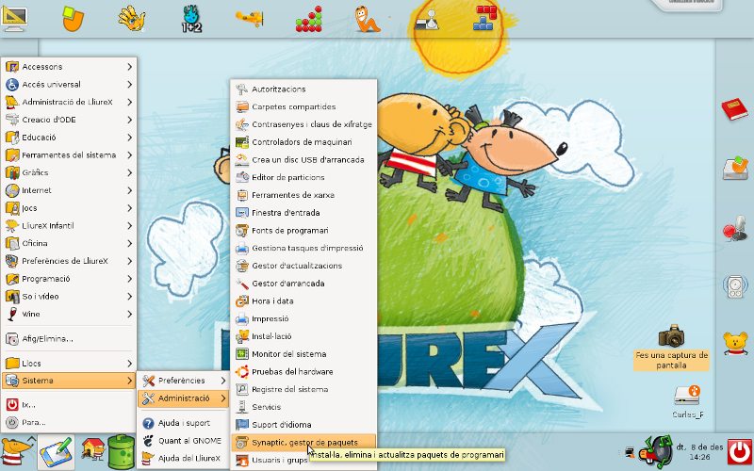Open the music note volume icon
The width and height of the screenshot is (754, 471).
click(x=657, y=451)
